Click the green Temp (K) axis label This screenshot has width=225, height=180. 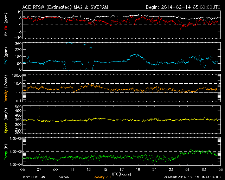[x=6, y=152]
